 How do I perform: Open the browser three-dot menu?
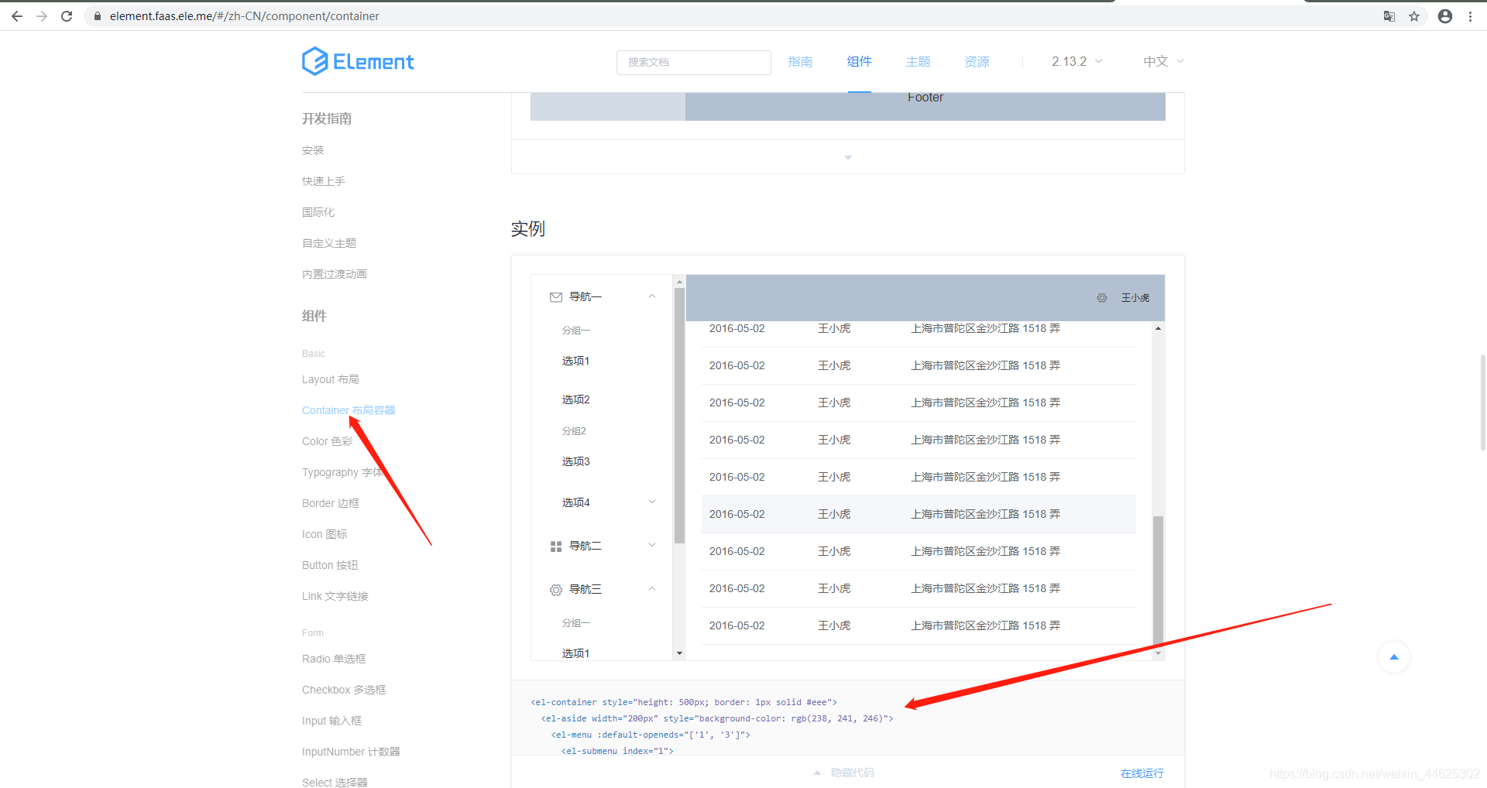pyautogui.click(x=1470, y=16)
